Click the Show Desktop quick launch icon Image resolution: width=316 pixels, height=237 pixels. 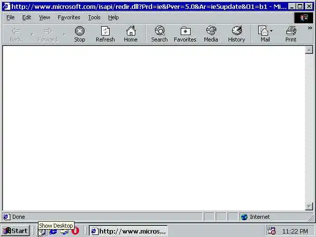point(42,232)
